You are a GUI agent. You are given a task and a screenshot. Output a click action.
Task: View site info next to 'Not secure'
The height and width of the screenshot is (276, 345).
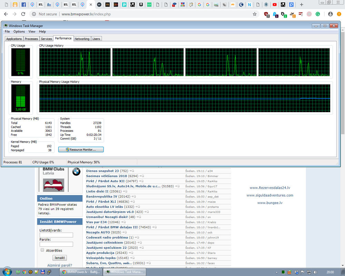click(x=34, y=14)
